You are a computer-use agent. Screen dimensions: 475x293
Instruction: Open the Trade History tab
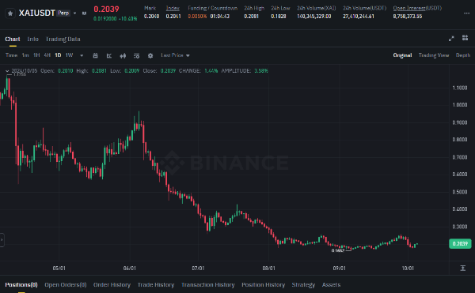(x=156, y=285)
